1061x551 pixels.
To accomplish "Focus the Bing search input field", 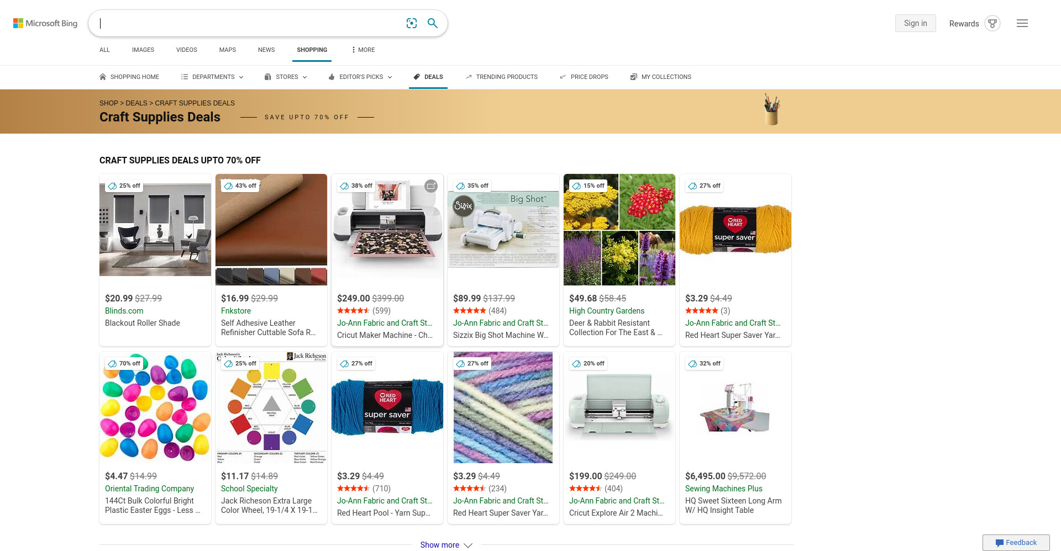I will pos(249,23).
